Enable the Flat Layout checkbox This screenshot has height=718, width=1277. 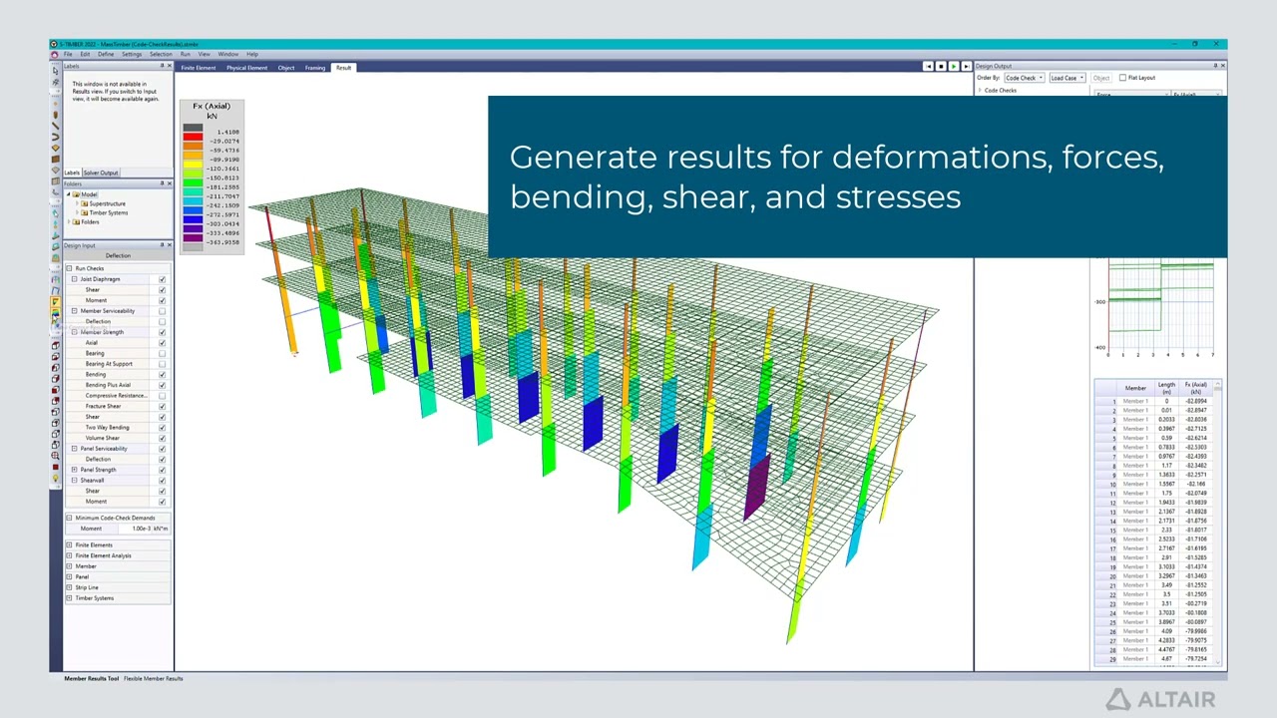pyautogui.click(x=1122, y=78)
